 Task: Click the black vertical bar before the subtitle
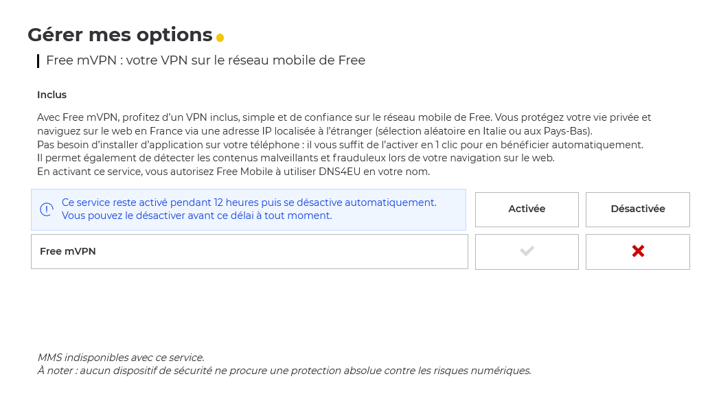click(x=38, y=61)
